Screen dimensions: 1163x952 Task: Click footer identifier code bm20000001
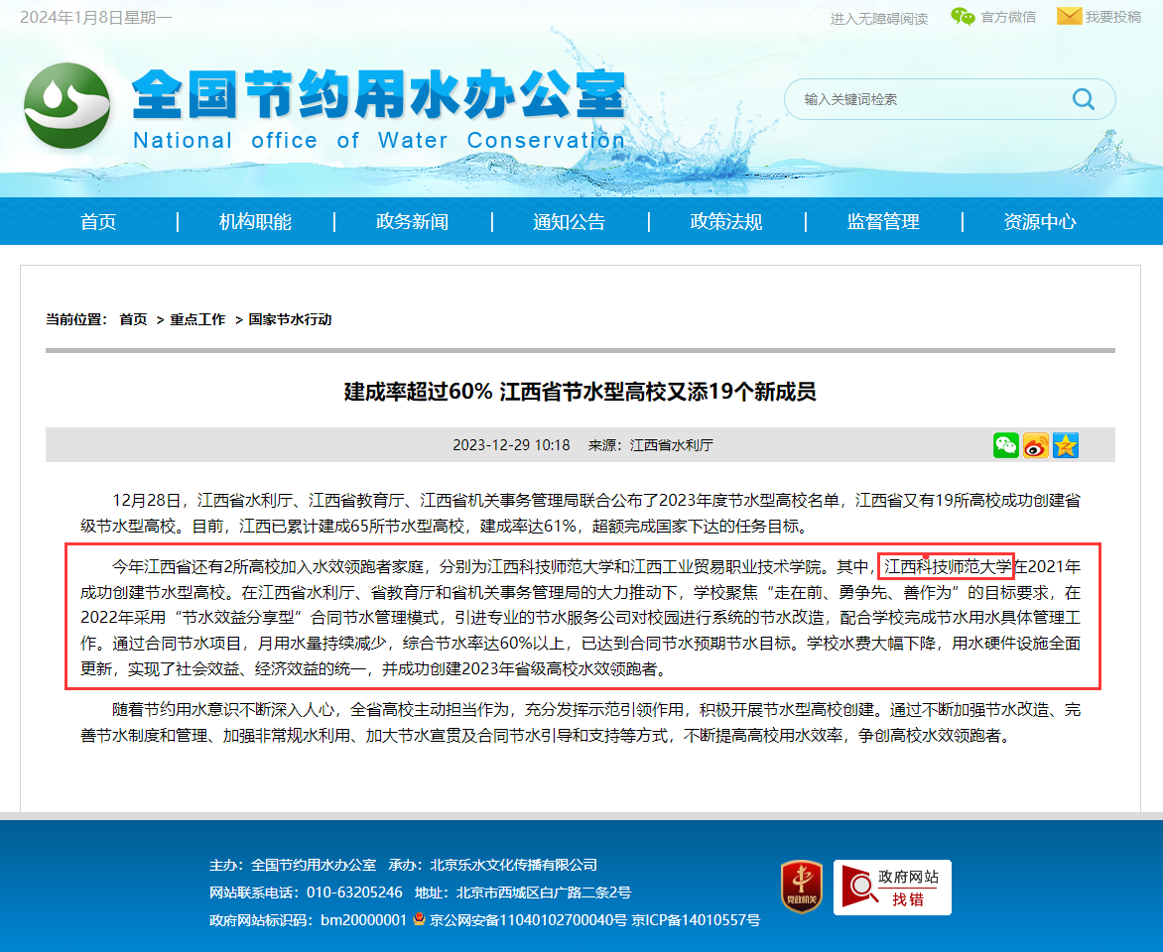coord(363,920)
